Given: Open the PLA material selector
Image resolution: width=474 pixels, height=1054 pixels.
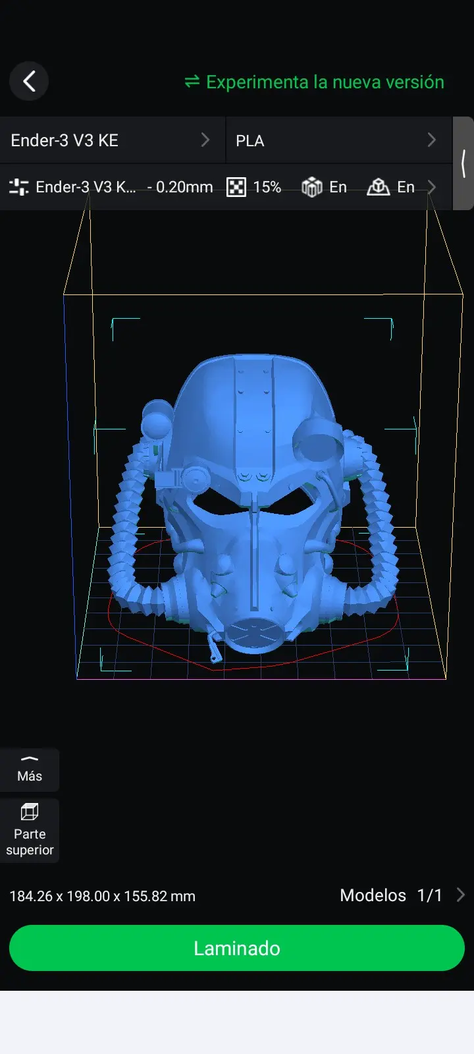Looking at the screenshot, I should (x=339, y=140).
